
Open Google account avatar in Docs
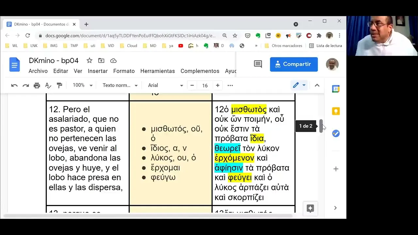(x=332, y=64)
